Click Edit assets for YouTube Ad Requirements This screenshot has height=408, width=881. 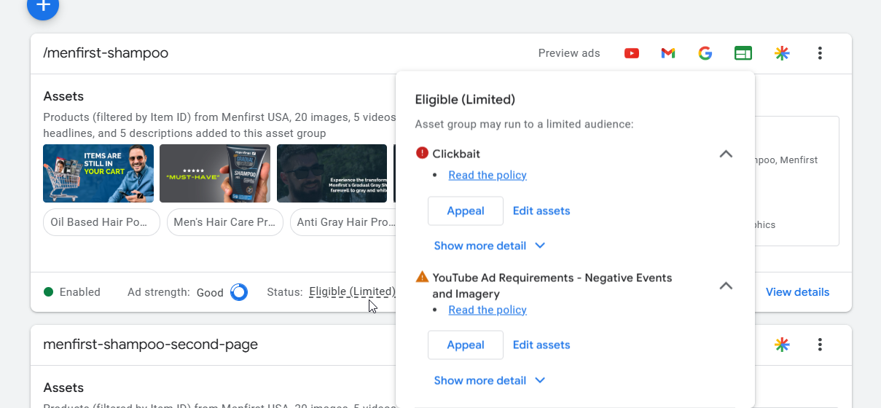(541, 345)
